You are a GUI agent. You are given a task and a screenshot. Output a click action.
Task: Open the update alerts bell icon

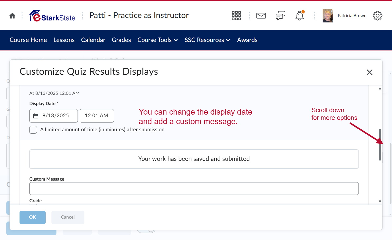(300, 16)
